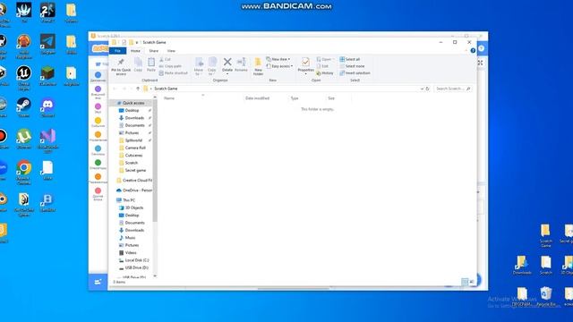Open the New item dropdown

coord(278,59)
